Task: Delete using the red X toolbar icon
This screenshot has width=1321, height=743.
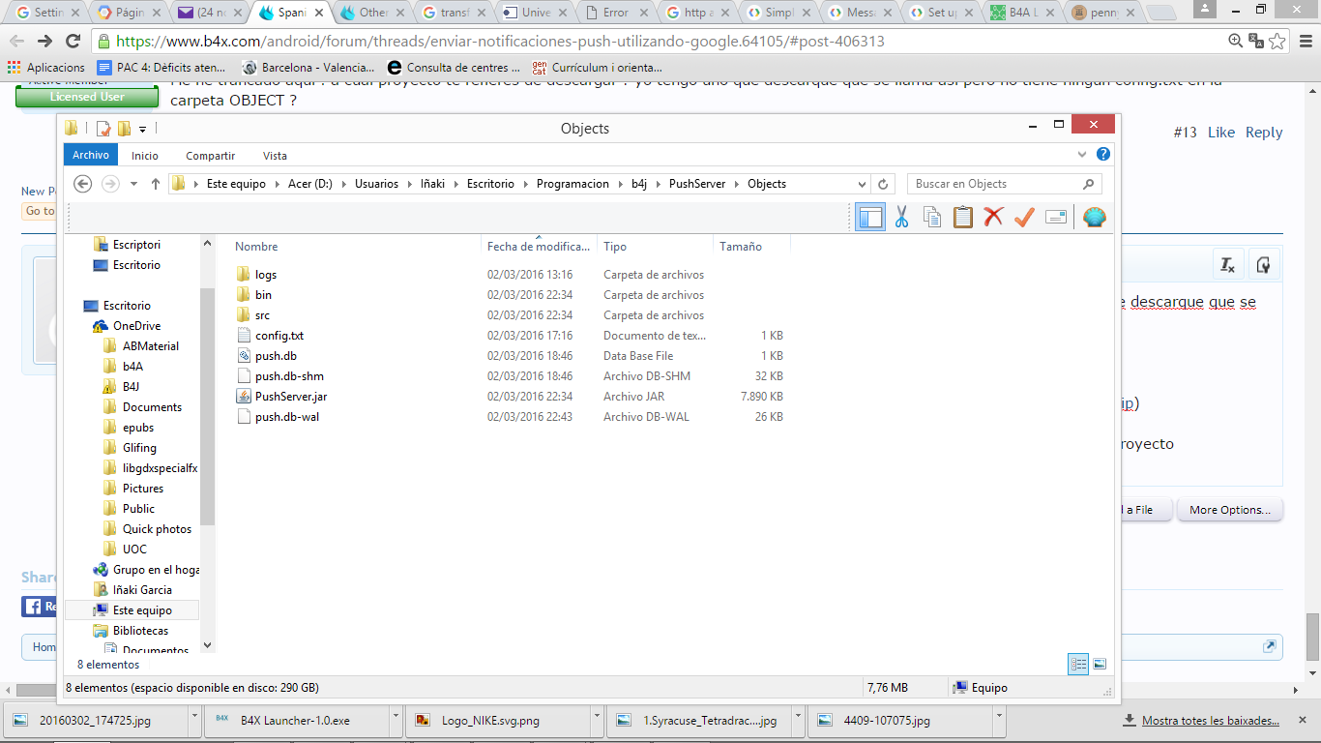Action: click(x=993, y=218)
